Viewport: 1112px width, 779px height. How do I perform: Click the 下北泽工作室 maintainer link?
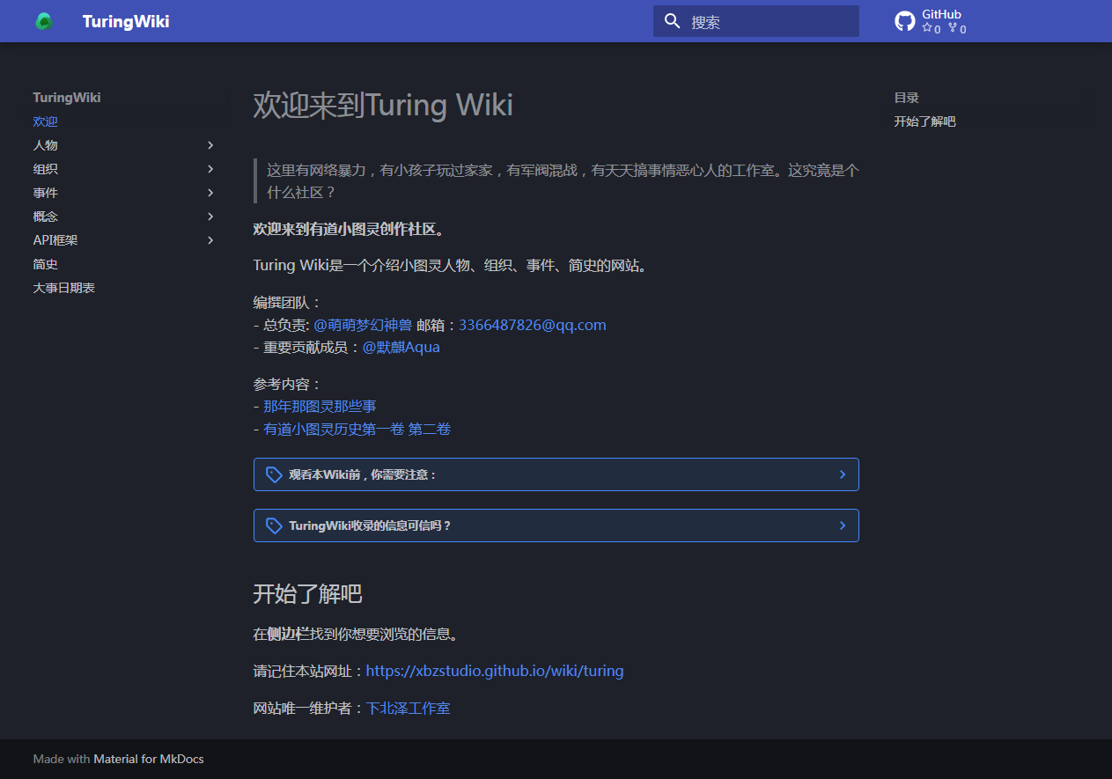click(408, 708)
